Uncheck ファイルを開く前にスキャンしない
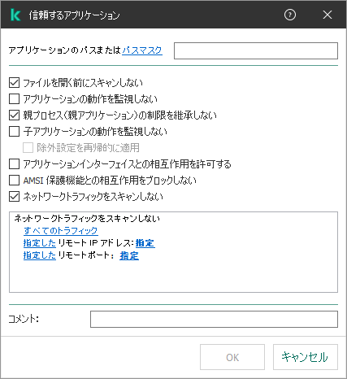The height and width of the screenshot is (379, 347). pyautogui.click(x=15, y=83)
